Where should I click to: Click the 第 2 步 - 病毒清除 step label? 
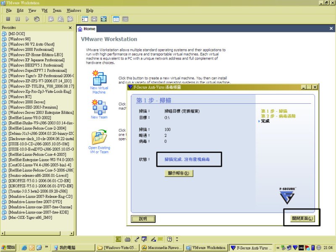(278, 116)
